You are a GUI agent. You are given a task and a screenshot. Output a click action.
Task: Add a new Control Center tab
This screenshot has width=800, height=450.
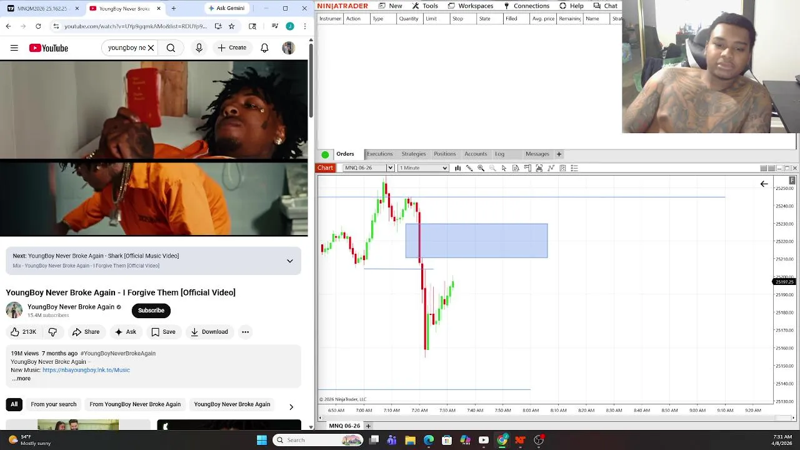tap(559, 154)
